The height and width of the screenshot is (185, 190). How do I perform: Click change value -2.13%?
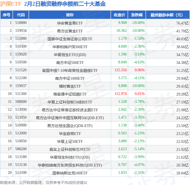coord(139,141)
